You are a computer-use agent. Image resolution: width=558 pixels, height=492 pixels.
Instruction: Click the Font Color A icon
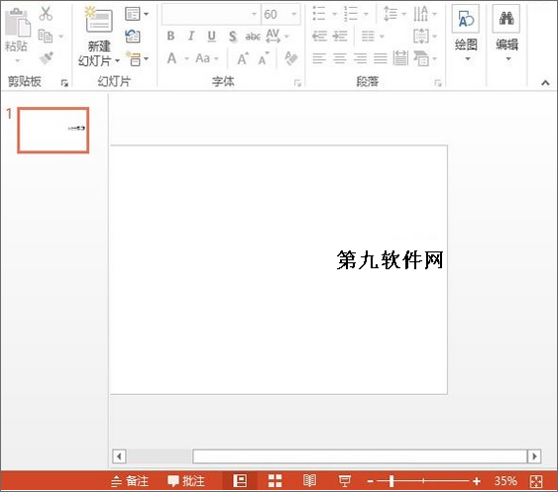[171, 58]
